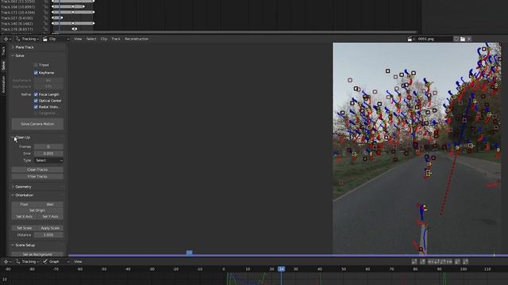Screen dimensions: 508x285
Task: Uncheck Refine Focal Length
Action: 36,95
